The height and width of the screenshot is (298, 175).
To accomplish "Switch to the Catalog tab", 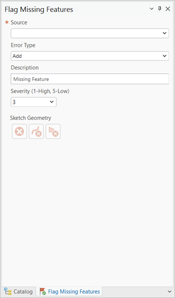I will pos(19,291).
